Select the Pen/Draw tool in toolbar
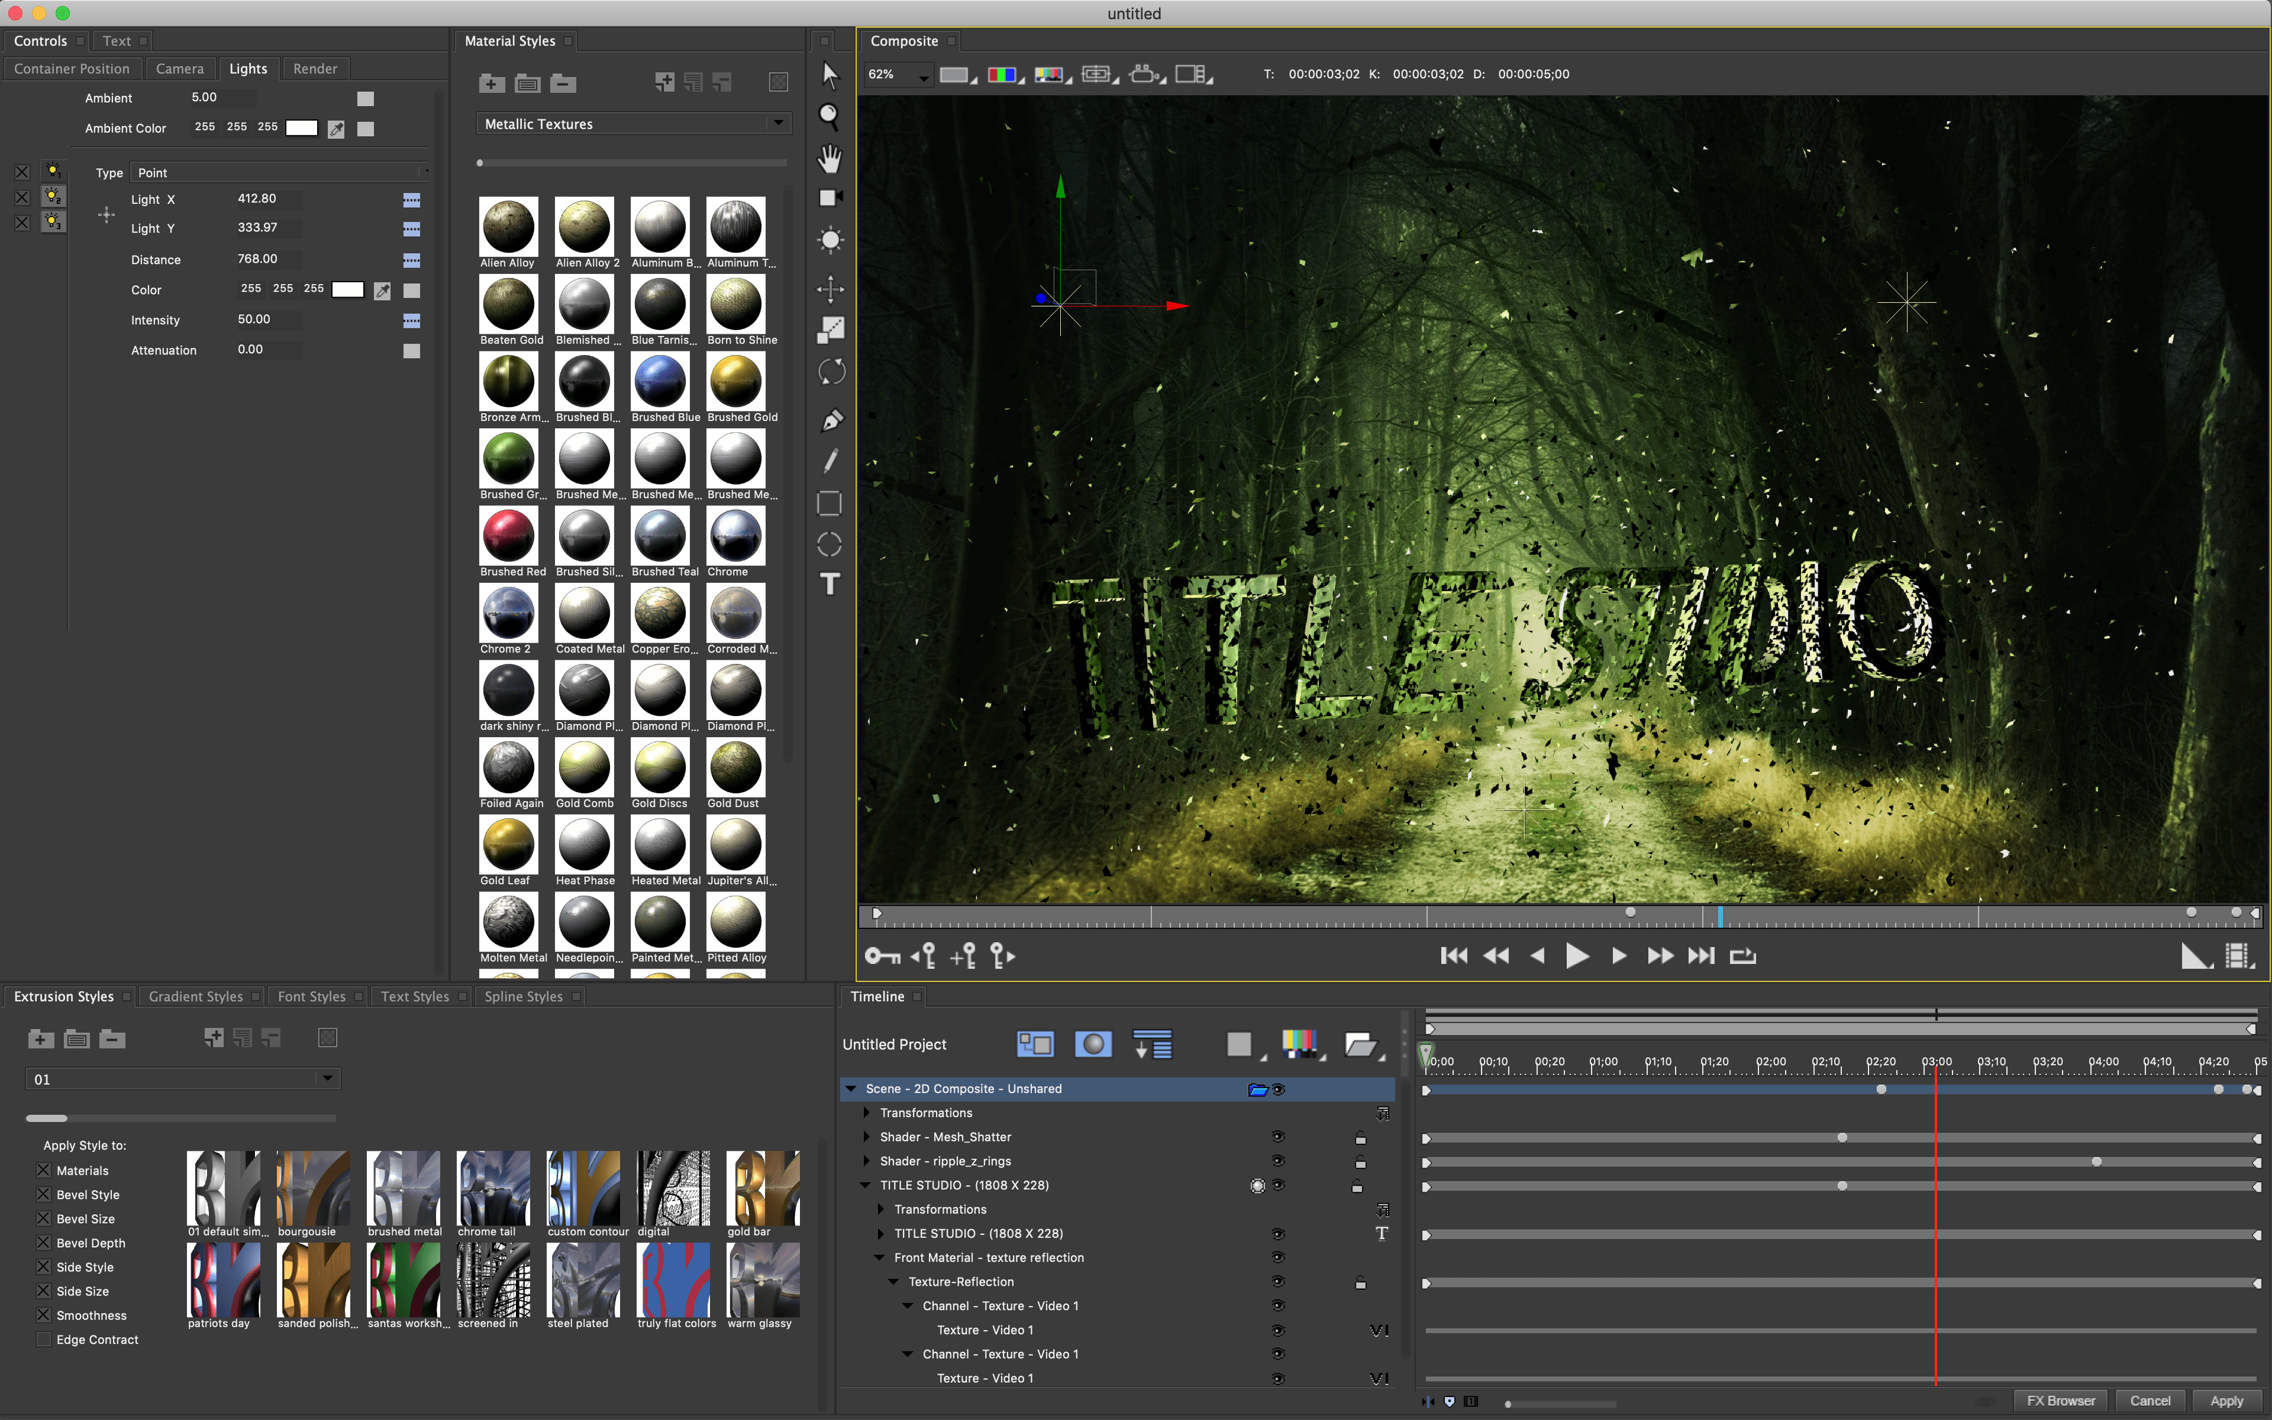Viewport: 2272px width, 1420px height. point(832,421)
